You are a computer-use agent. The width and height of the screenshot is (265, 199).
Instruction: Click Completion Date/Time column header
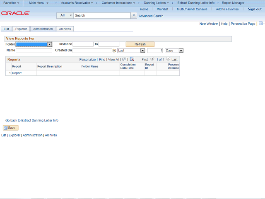128,66
